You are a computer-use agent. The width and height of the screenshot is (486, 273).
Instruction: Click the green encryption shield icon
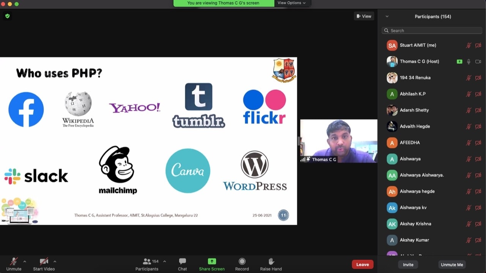coord(7,16)
